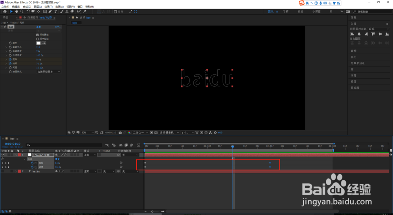The height and width of the screenshot is (215, 393).
Task: Select the Zoom magnifier tool
Action: click(x=22, y=11)
